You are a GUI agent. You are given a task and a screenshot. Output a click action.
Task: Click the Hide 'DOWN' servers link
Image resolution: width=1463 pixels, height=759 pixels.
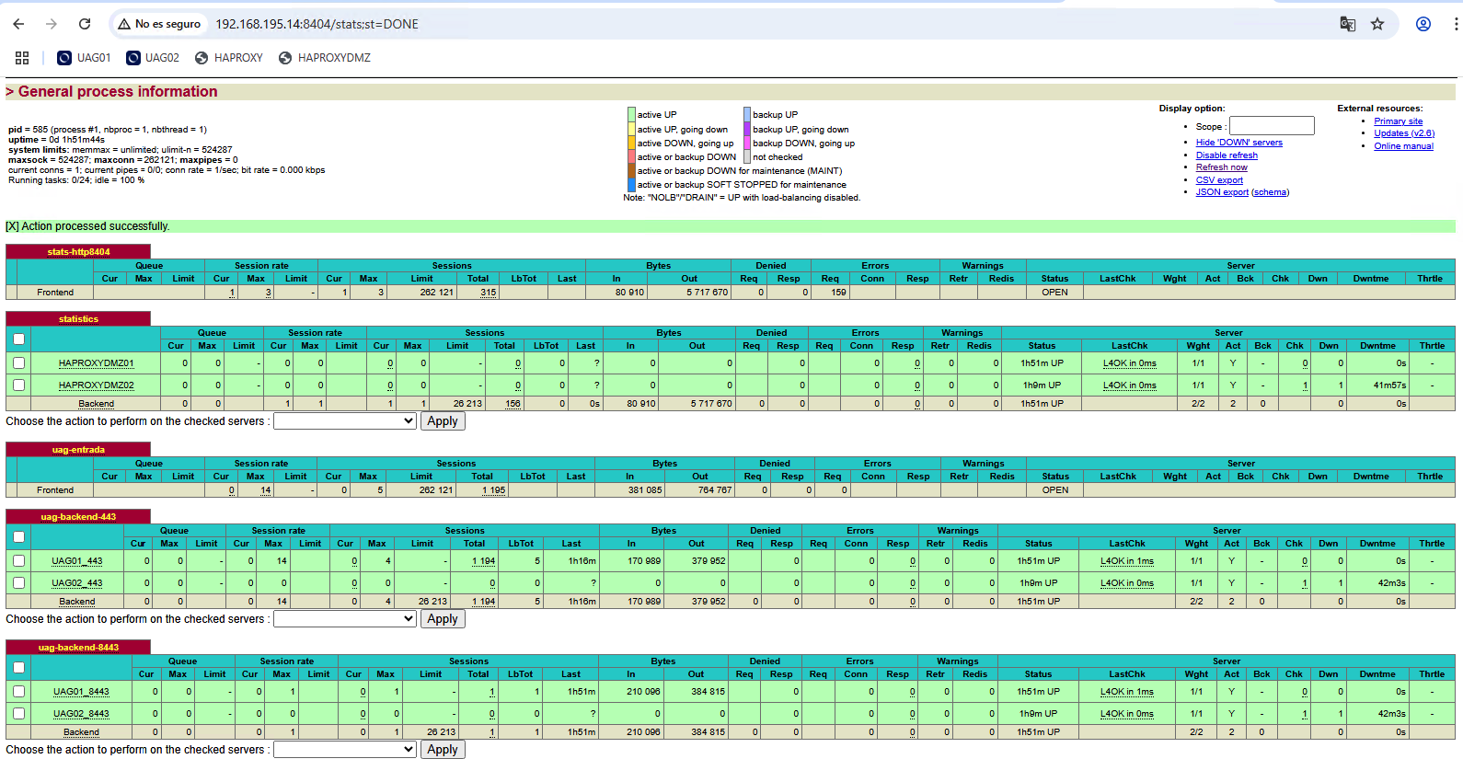point(1238,143)
